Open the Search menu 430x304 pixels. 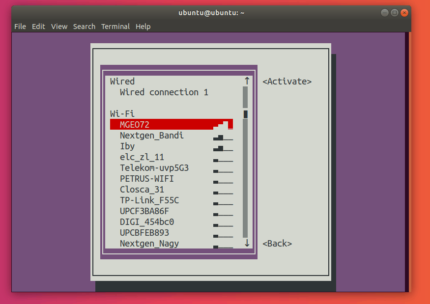84,27
